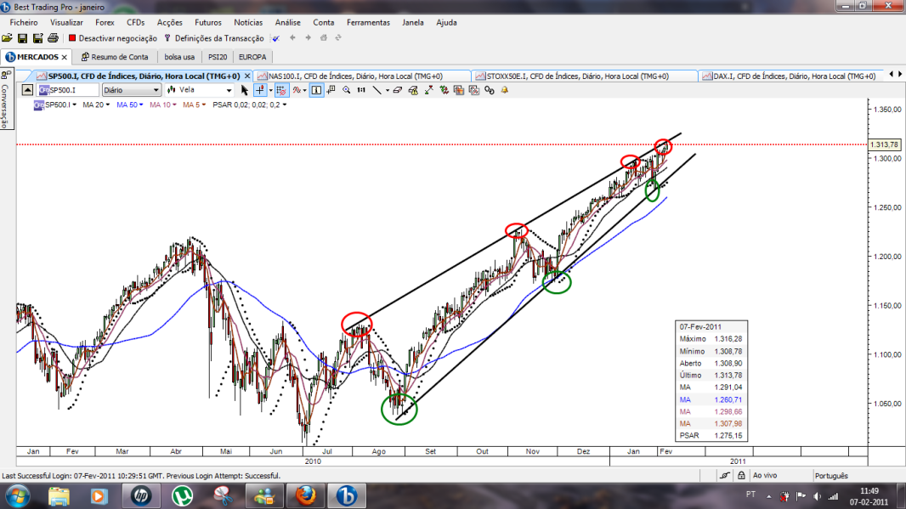Expand the MA 5 indicator dropdown
This screenshot has width=906, height=509.
pyautogui.click(x=203, y=105)
